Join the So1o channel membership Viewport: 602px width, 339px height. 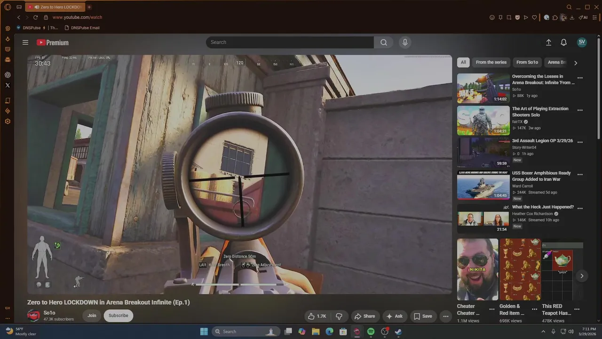(x=92, y=315)
